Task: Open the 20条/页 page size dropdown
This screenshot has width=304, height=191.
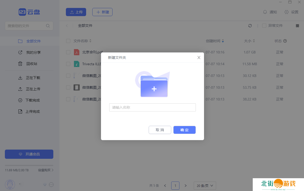Action: click(205, 186)
